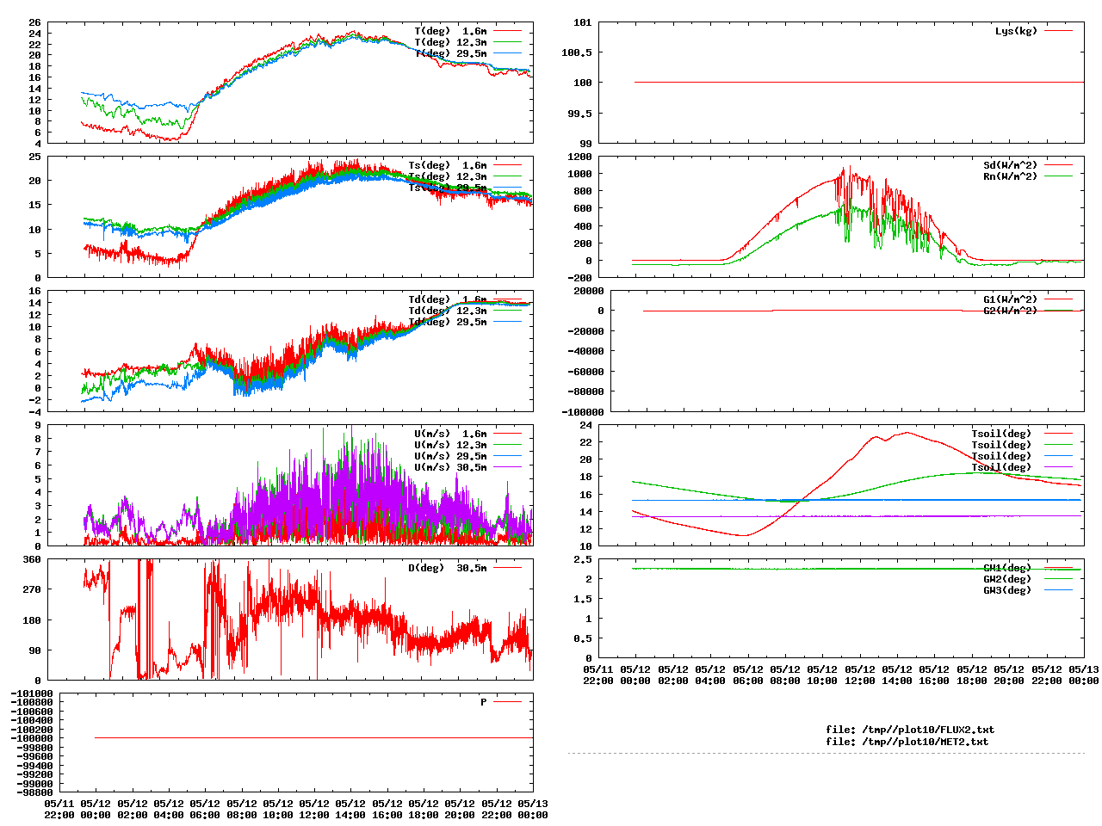Click the 'G2(W/m^2)' legend label
1102x826 pixels.
[x=1011, y=311]
